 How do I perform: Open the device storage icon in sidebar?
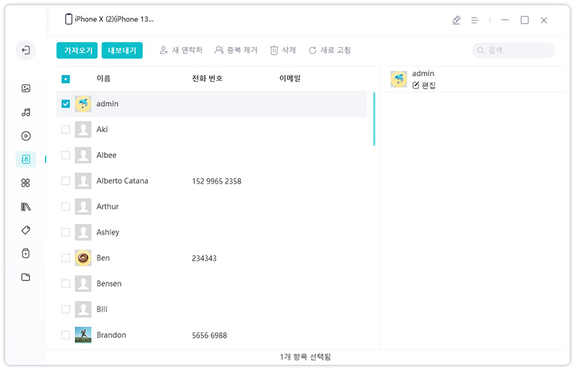pos(26,253)
